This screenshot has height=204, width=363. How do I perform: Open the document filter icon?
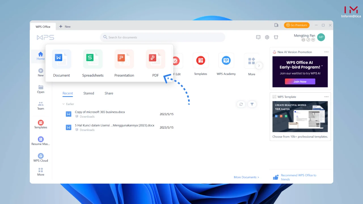pos(252,104)
